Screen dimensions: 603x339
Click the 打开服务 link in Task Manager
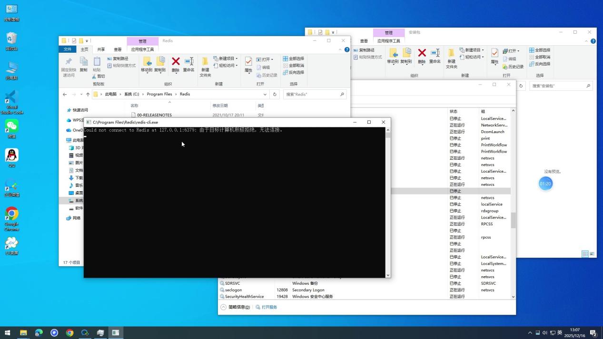(269, 307)
